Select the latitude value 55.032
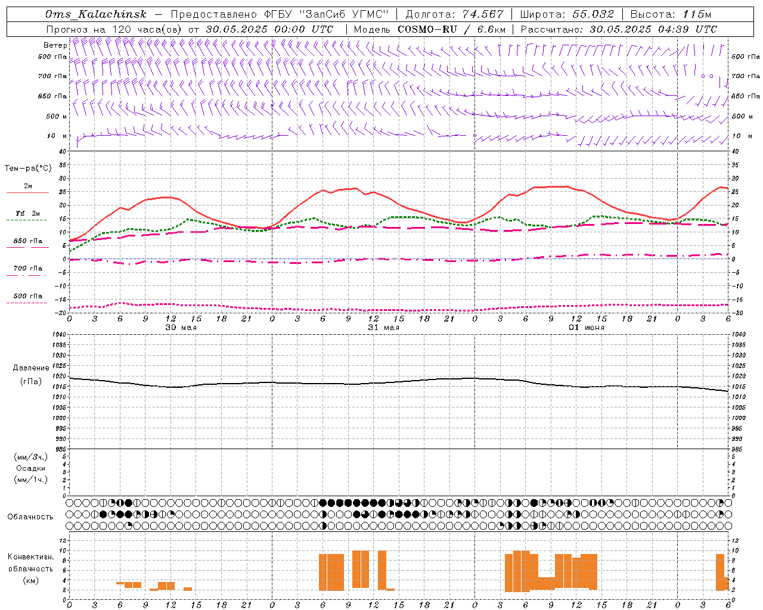 tap(593, 14)
